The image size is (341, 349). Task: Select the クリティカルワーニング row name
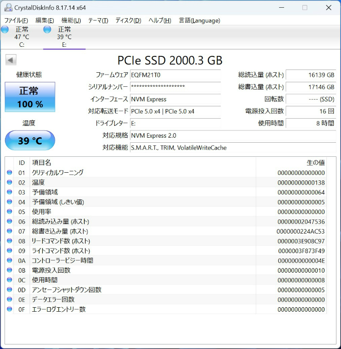tap(57, 173)
